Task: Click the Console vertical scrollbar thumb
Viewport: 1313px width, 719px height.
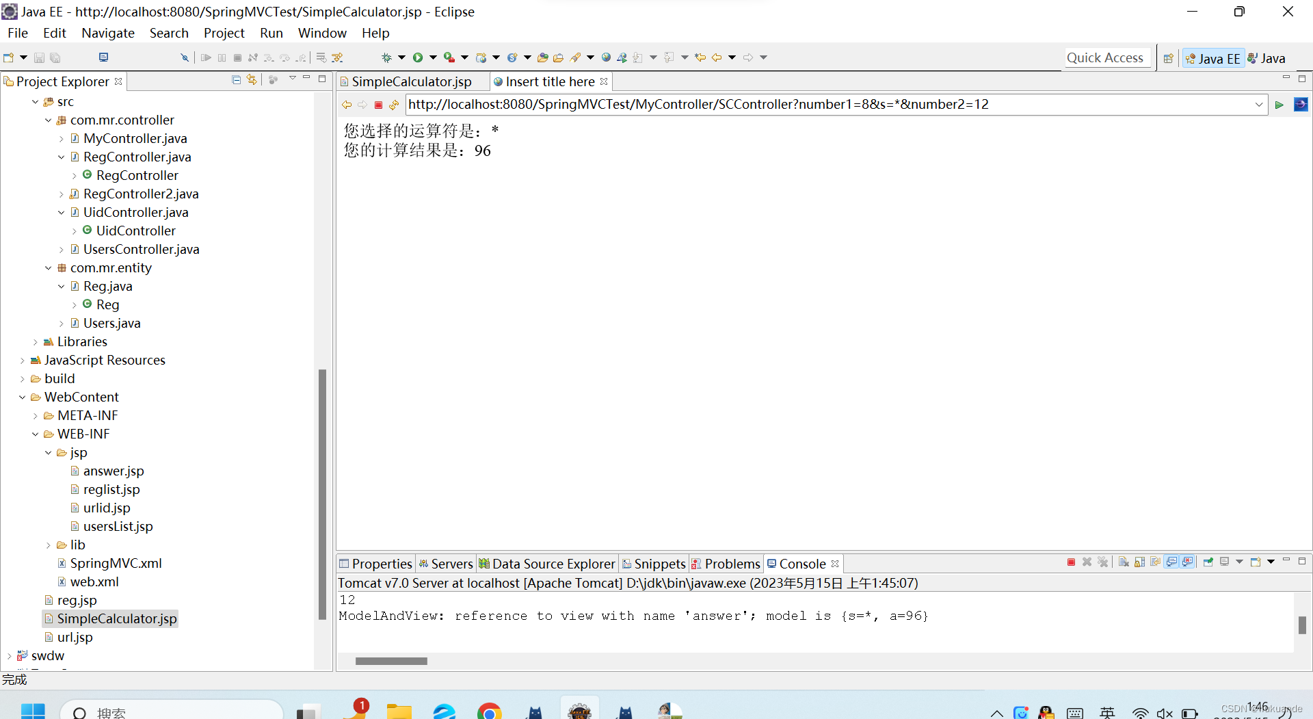Action: tap(1302, 625)
